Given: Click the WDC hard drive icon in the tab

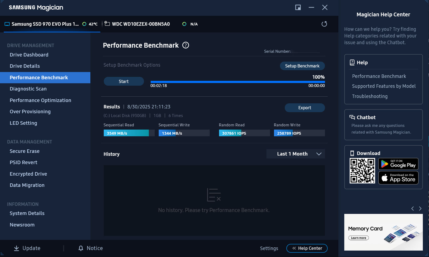Looking at the screenshot, I should click(x=107, y=24).
